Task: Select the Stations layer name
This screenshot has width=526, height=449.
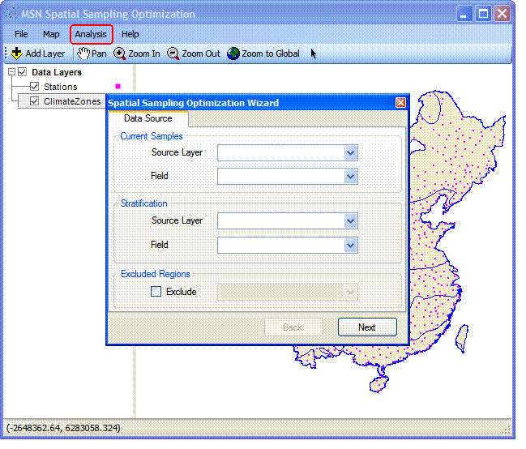Action: click(x=61, y=87)
